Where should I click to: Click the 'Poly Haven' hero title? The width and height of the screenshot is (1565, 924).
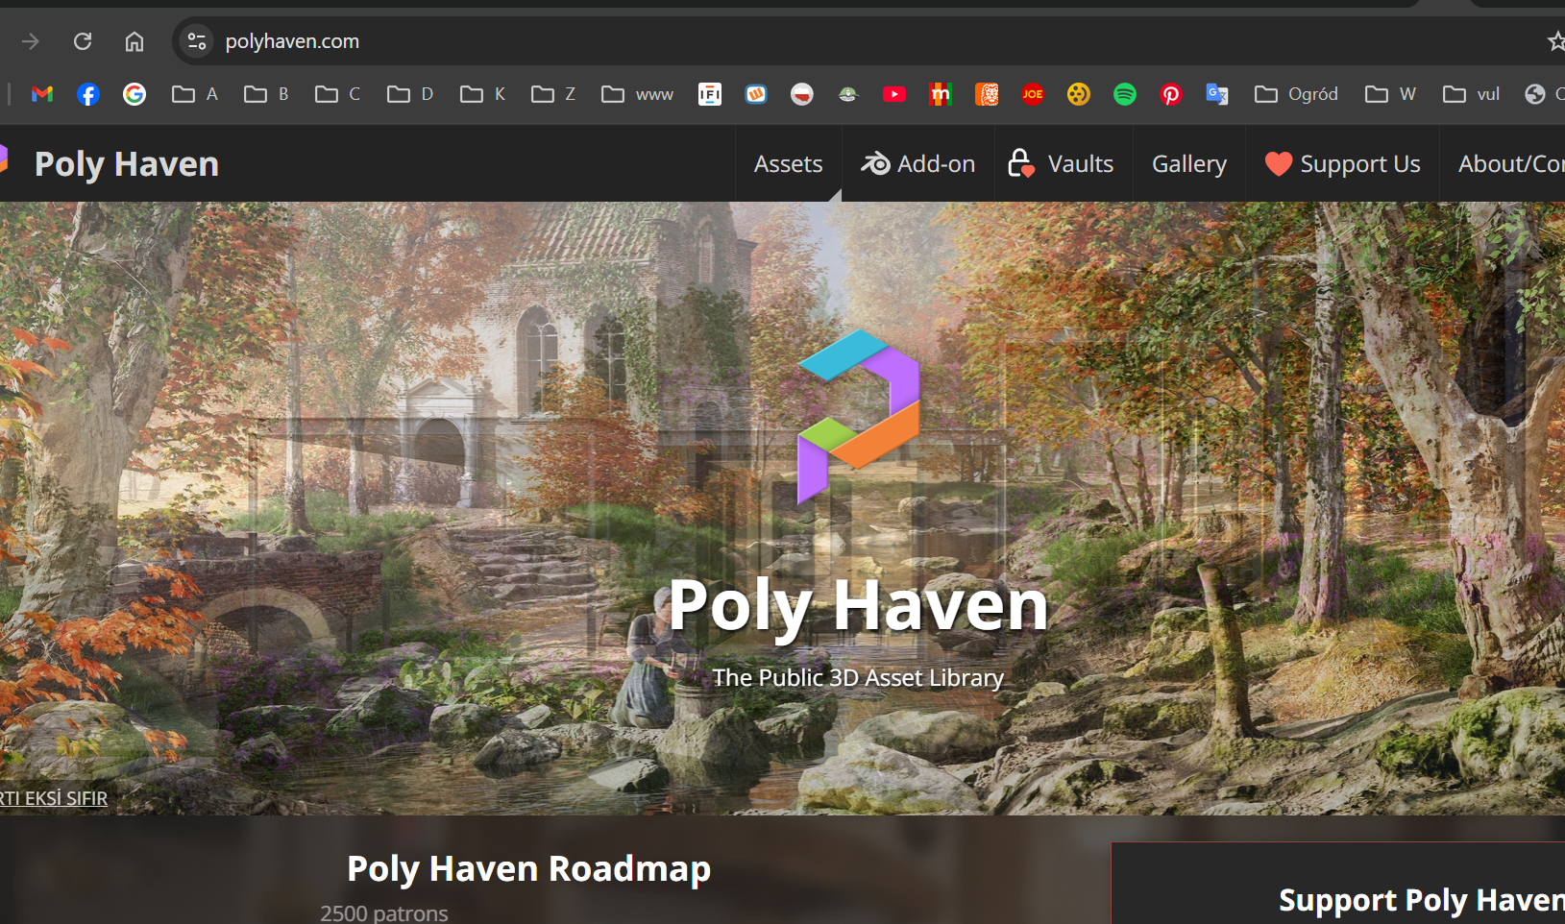(858, 606)
